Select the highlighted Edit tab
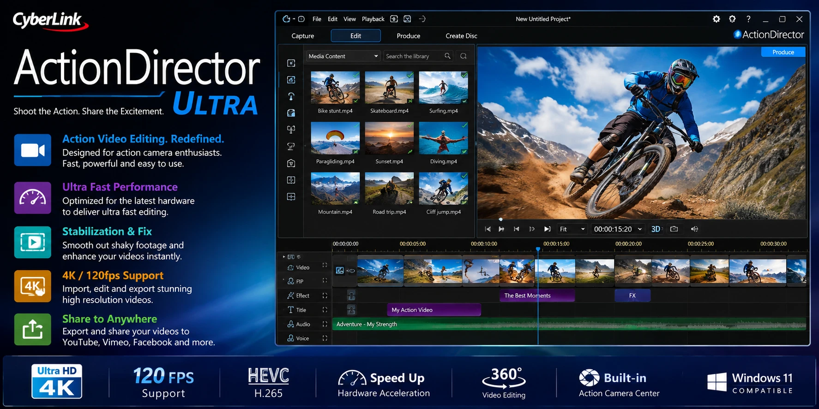Image resolution: width=819 pixels, height=409 pixels. [355, 36]
